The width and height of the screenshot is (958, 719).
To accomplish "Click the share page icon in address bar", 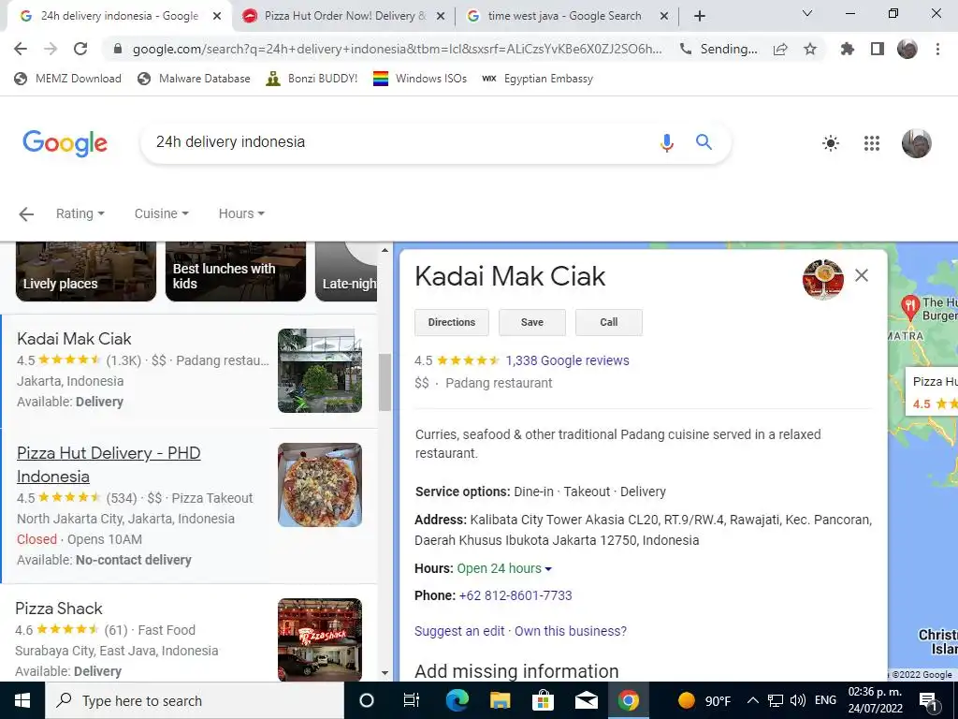I will click(x=780, y=49).
